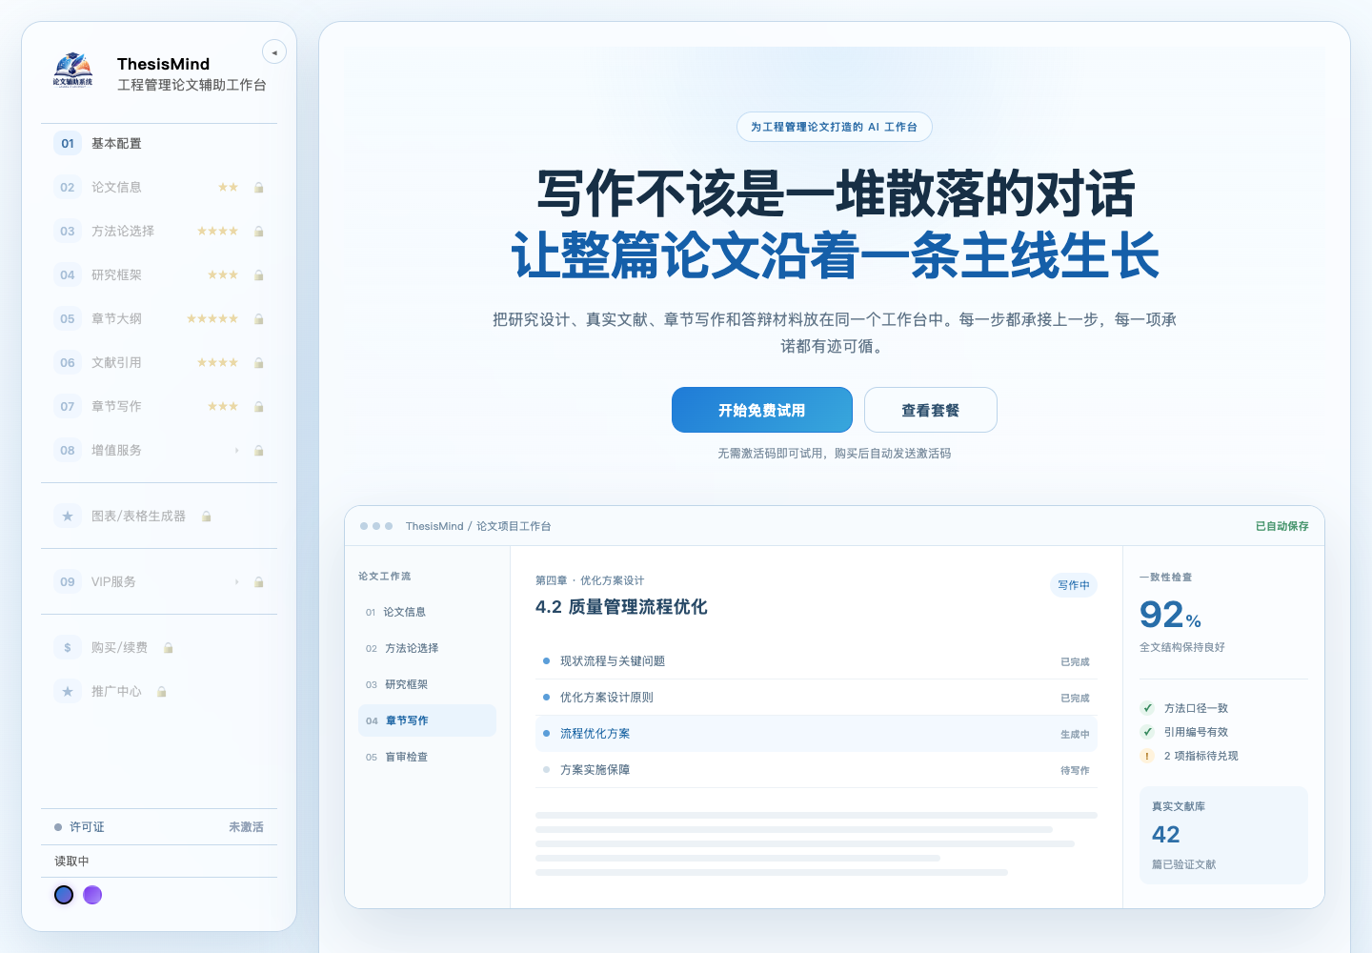Click the dollar icon of 购买/续费
This screenshot has width=1372, height=953.
coord(68,648)
